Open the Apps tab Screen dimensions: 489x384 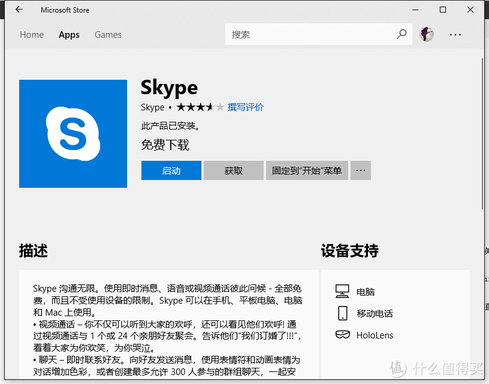tap(69, 35)
